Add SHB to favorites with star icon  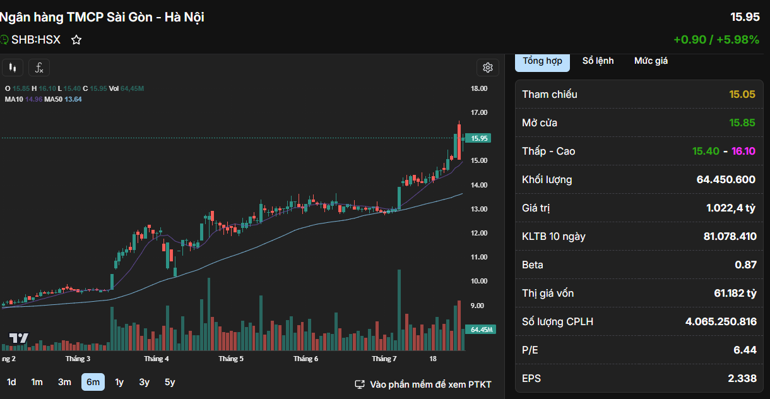point(76,40)
